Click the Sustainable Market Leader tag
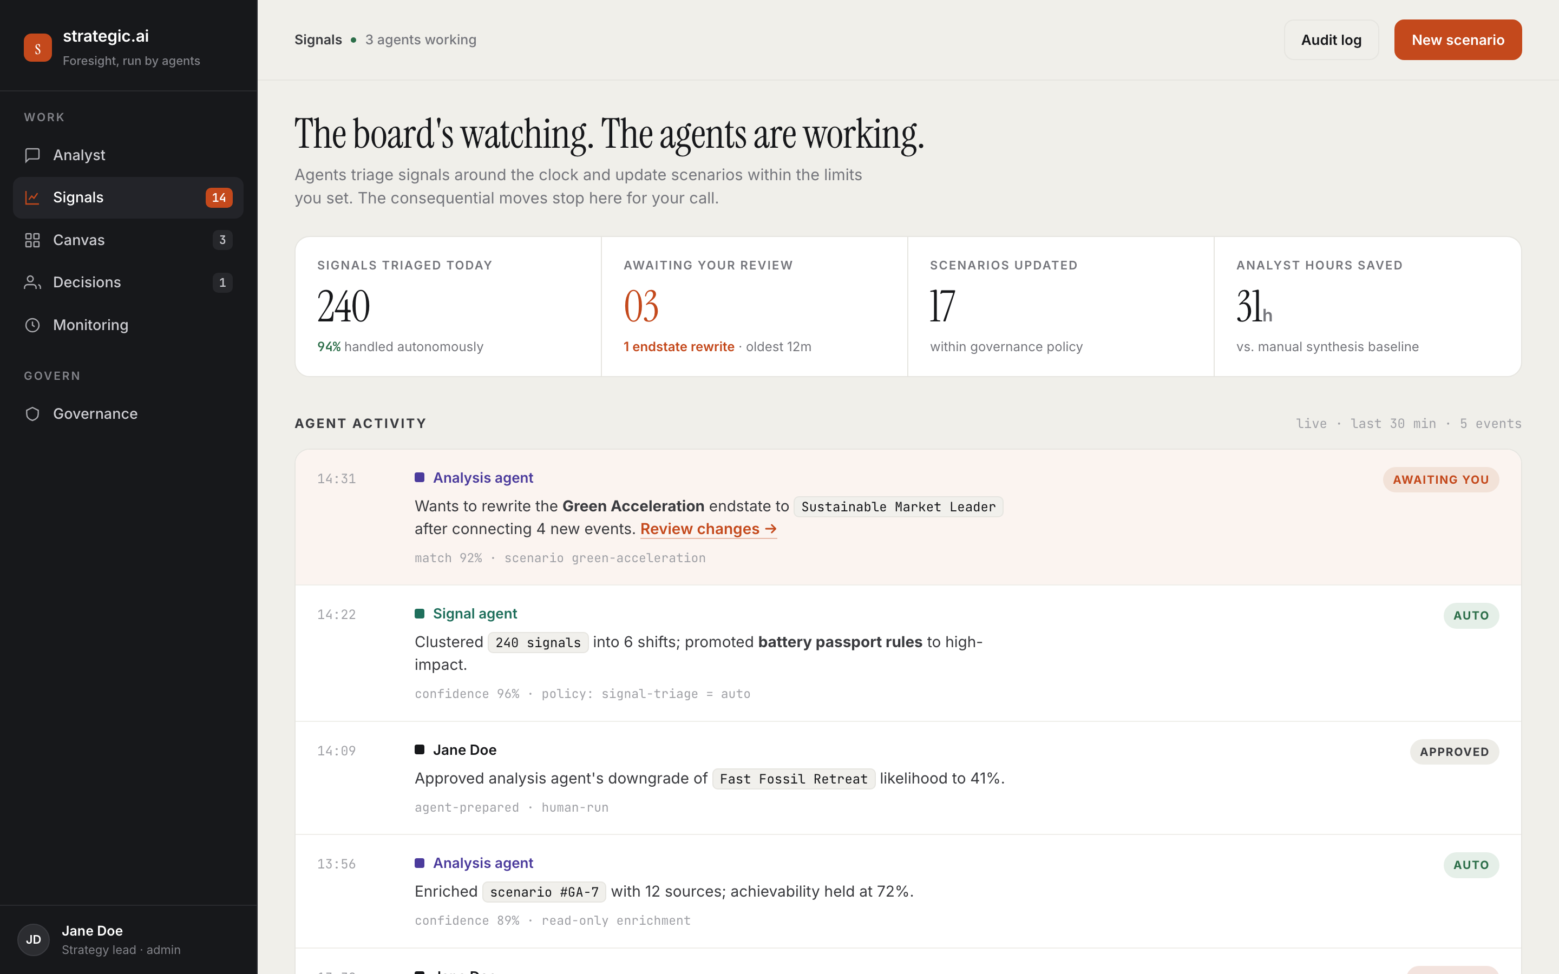 pos(898,507)
